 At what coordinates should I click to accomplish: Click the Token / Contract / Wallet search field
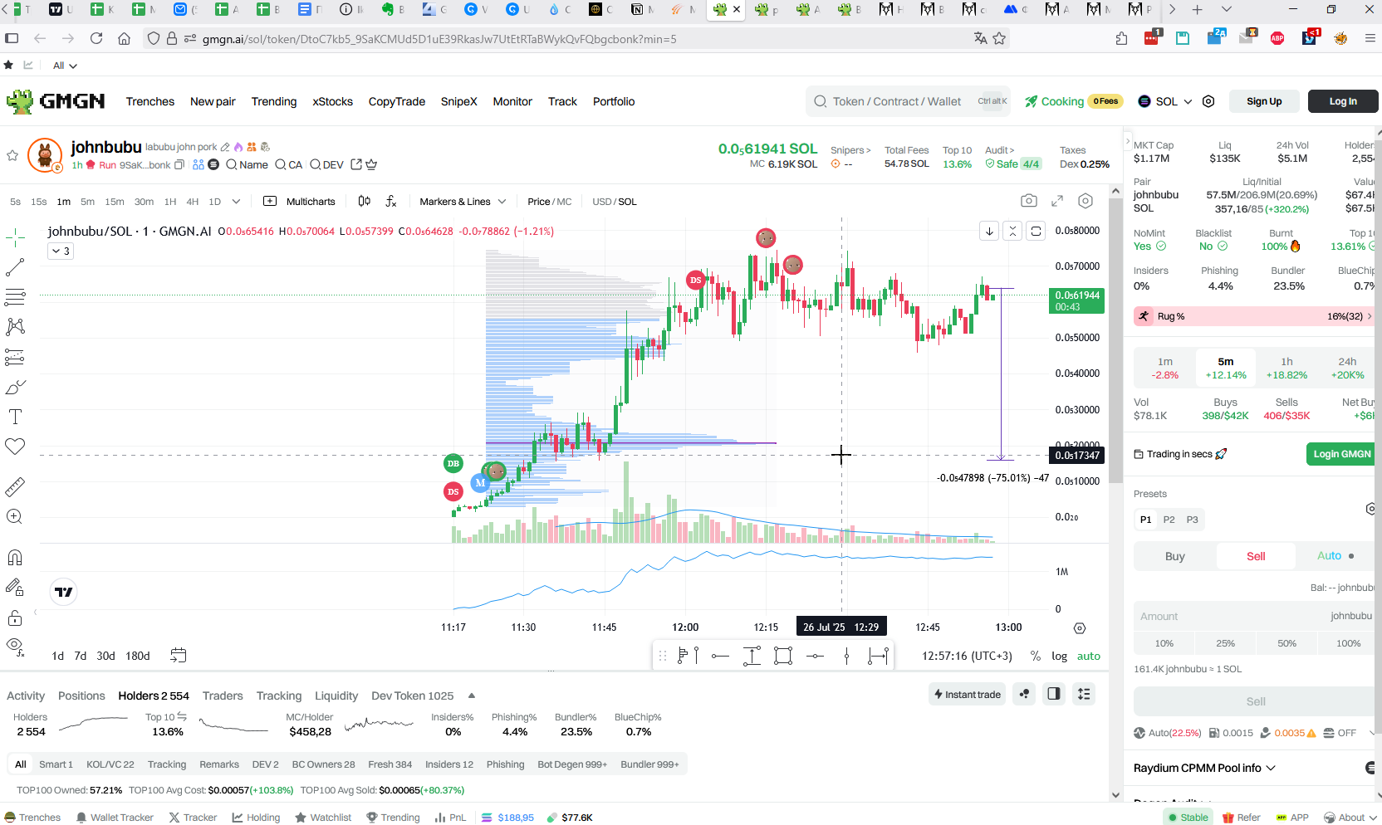point(909,101)
